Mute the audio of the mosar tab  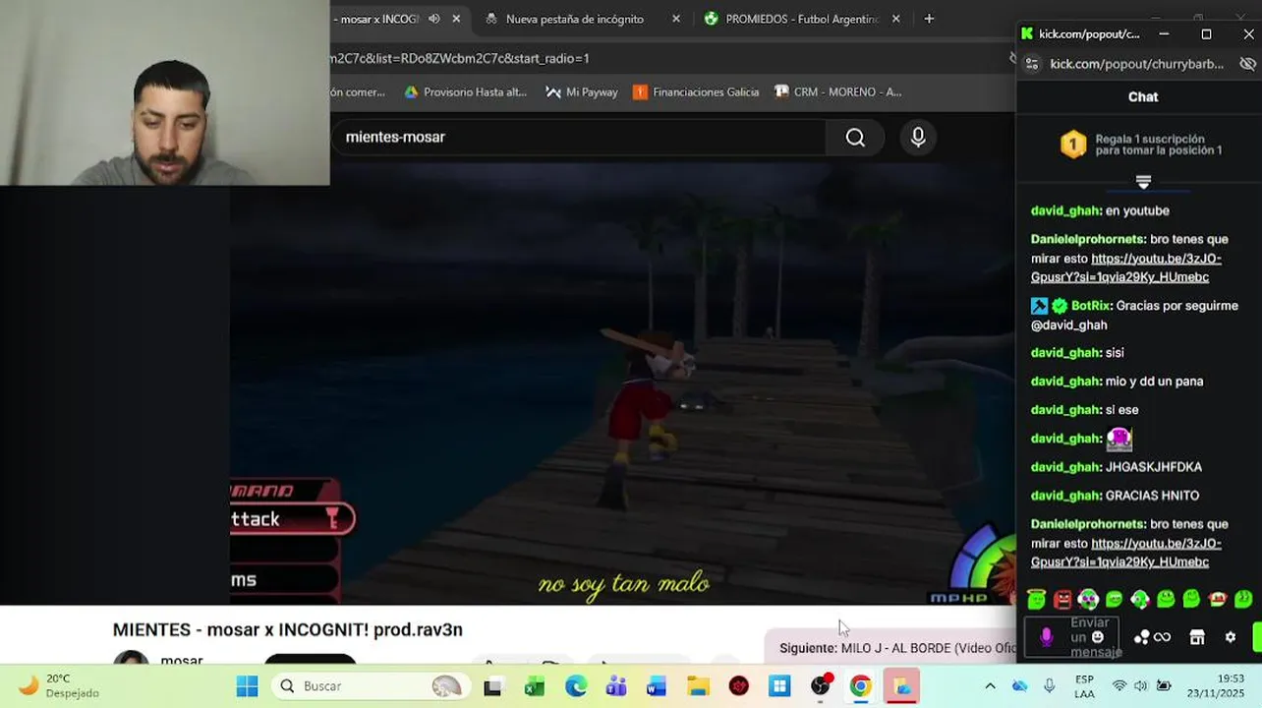(x=434, y=19)
